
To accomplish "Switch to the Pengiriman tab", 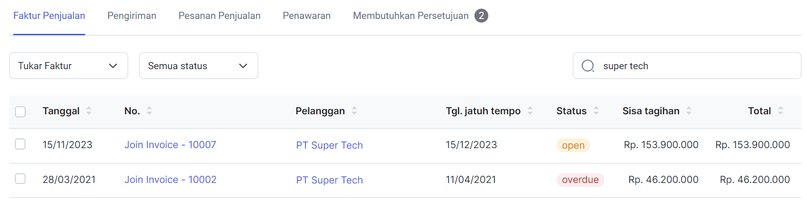I will coord(132,16).
